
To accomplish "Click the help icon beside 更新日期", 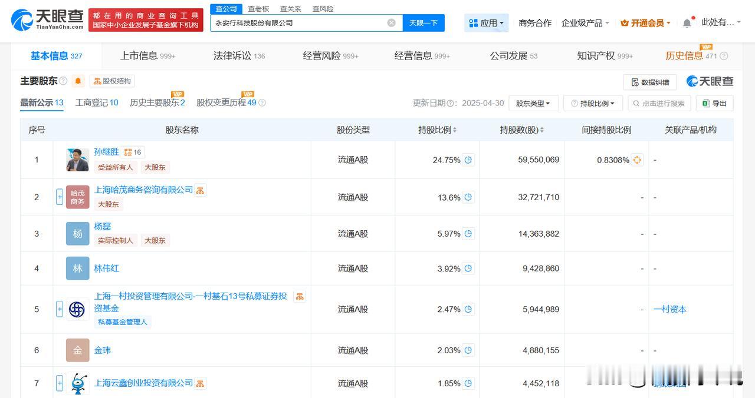I will [x=451, y=103].
